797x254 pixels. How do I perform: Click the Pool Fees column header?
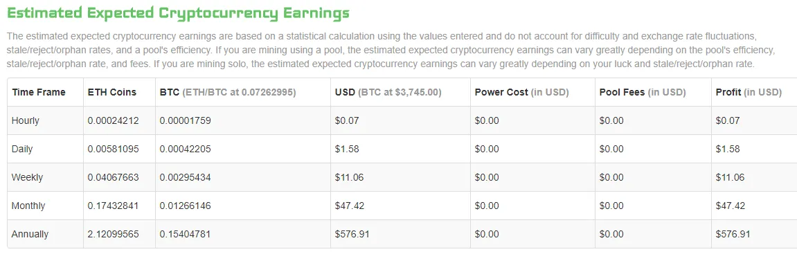click(x=643, y=93)
